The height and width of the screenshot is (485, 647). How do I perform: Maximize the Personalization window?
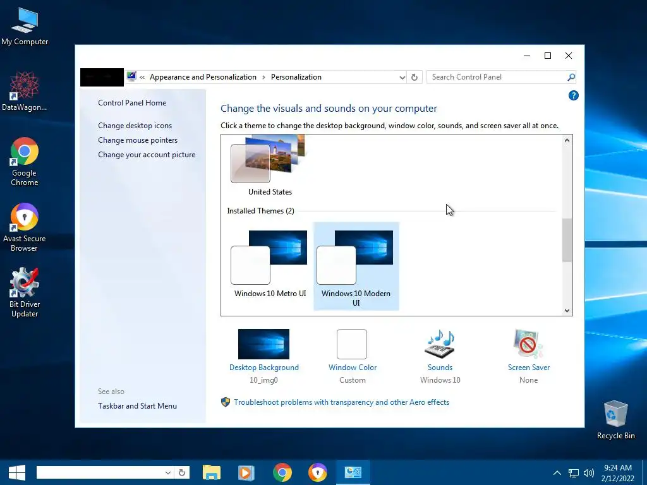[x=548, y=56]
